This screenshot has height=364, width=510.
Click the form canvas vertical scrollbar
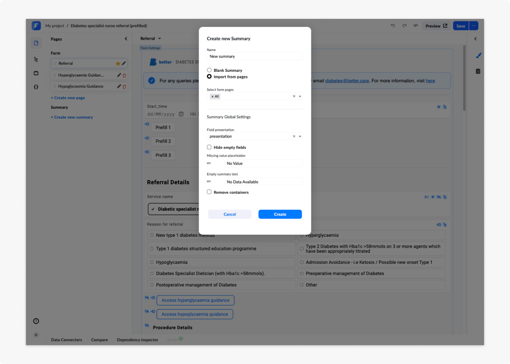click(x=464, y=78)
